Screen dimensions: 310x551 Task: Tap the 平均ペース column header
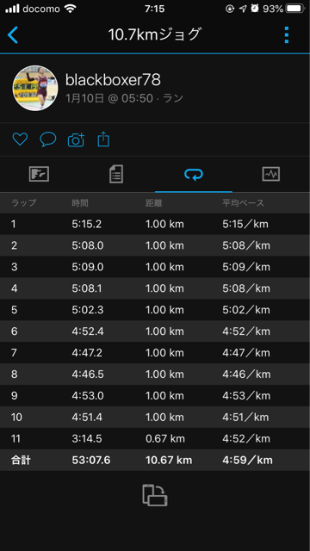pos(243,203)
